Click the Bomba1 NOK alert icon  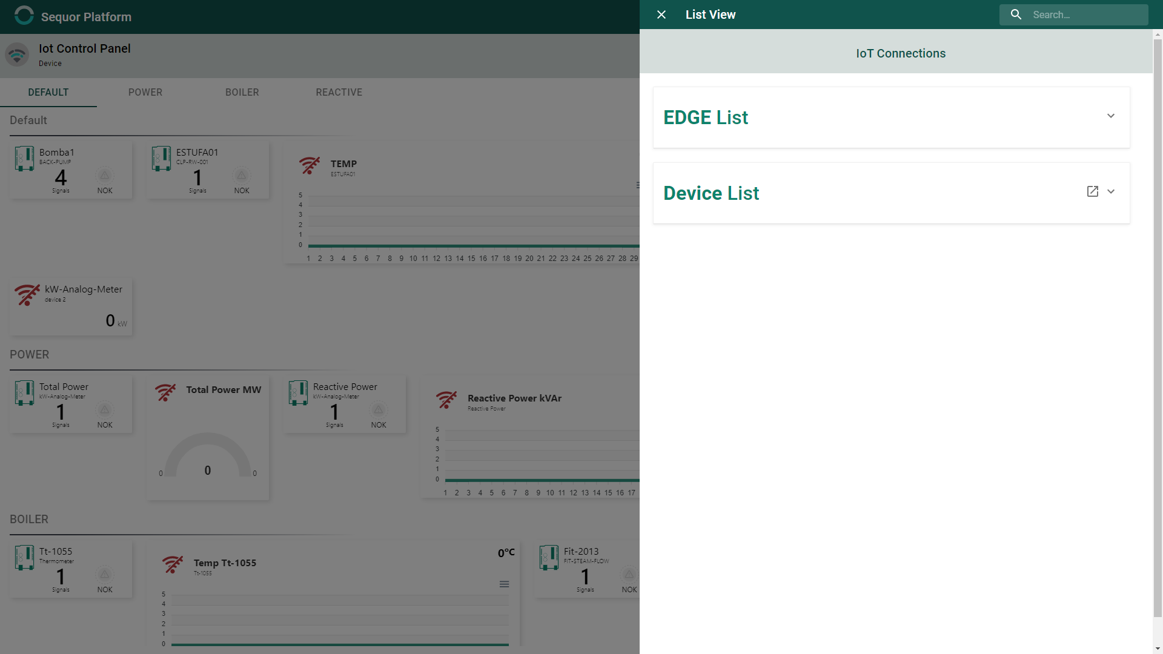(x=105, y=176)
